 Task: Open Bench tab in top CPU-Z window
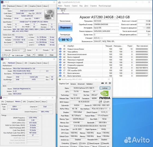[x=39, y=6]
